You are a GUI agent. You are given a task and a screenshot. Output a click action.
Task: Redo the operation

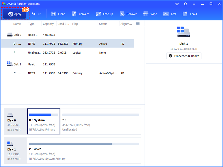(39, 14)
